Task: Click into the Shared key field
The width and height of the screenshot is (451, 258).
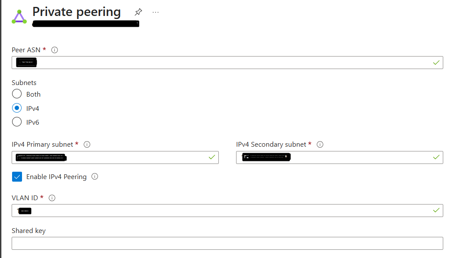Action: [x=227, y=243]
